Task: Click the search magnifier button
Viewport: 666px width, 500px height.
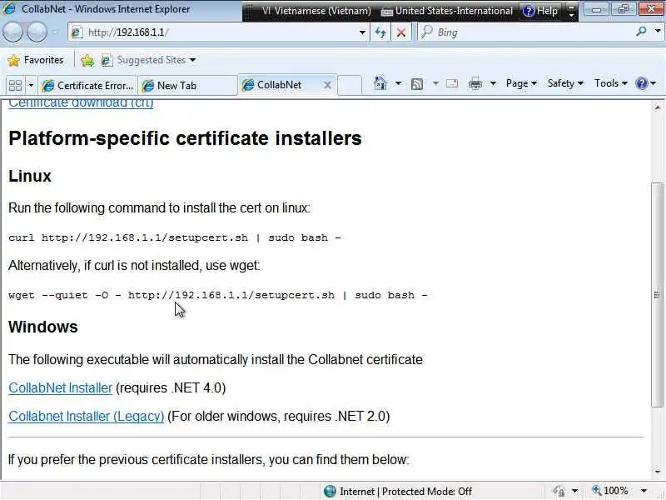Action: pyautogui.click(x=641, y=32)
